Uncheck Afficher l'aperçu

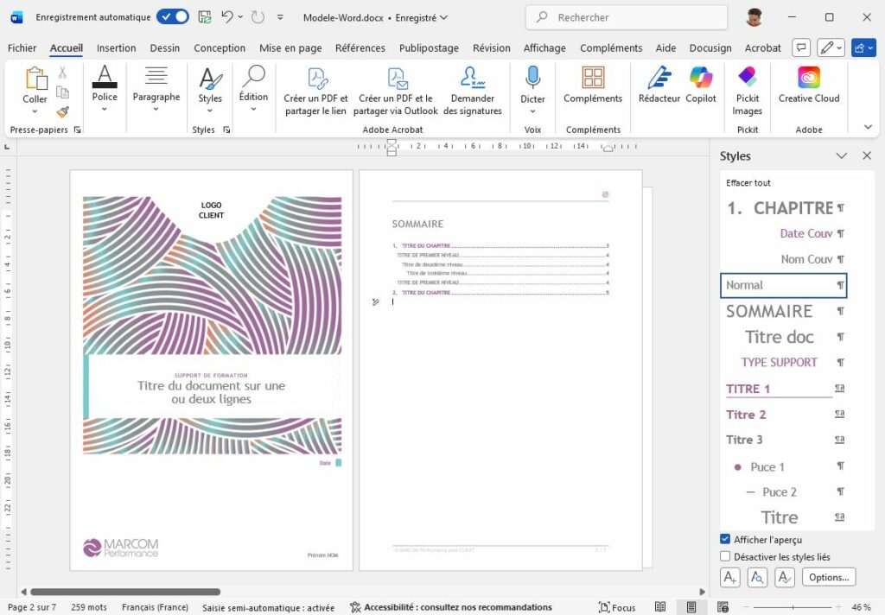point(724,538)
